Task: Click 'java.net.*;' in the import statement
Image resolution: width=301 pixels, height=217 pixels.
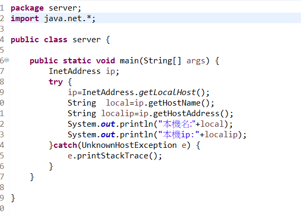Action: [x=70, y=18]
